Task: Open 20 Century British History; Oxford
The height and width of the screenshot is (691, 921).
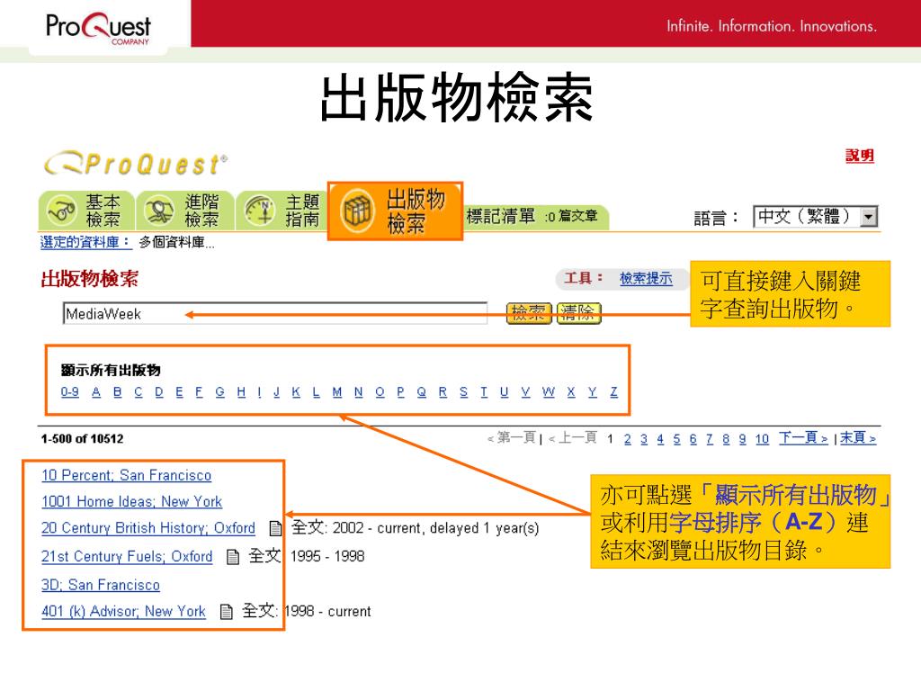Action: 148,528
